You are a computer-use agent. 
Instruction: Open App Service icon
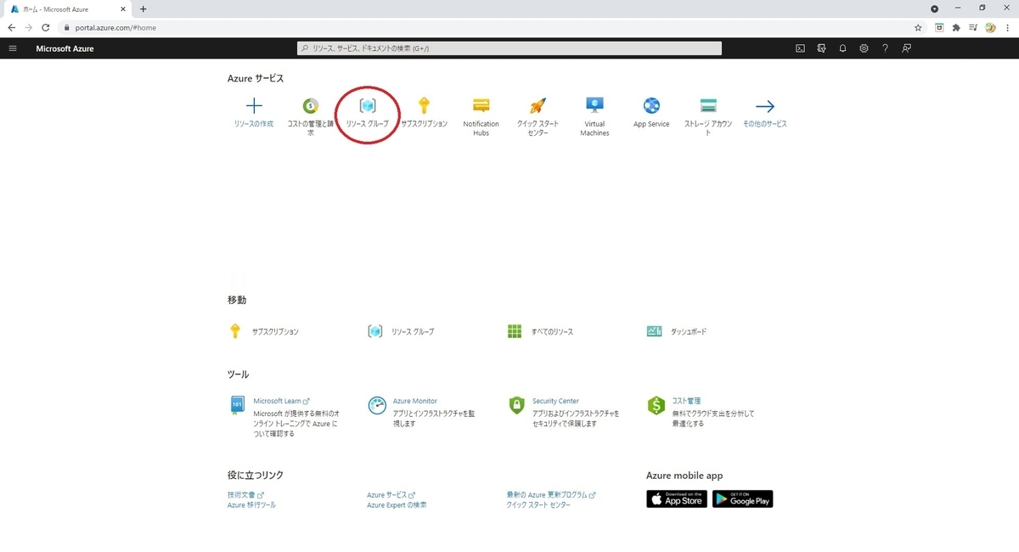[x=651, y=106]
